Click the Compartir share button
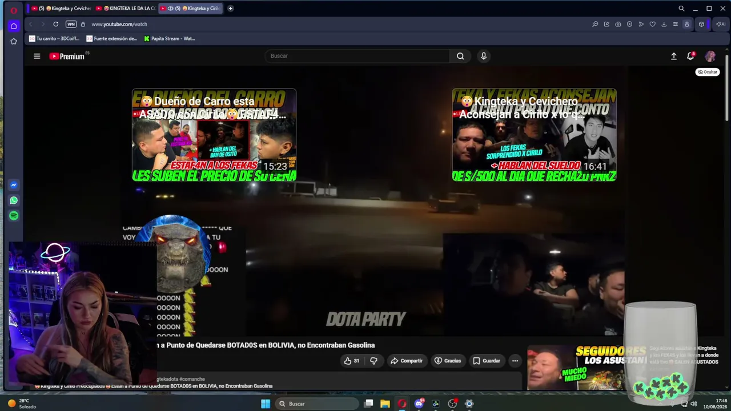The height and width of the screenshot is (411, 731). pyautogui.click(x=407, y=361)
